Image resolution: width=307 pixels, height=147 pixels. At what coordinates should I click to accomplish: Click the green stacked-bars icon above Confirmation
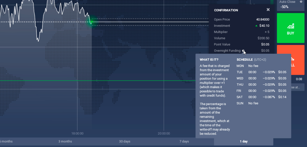point(272,2)
